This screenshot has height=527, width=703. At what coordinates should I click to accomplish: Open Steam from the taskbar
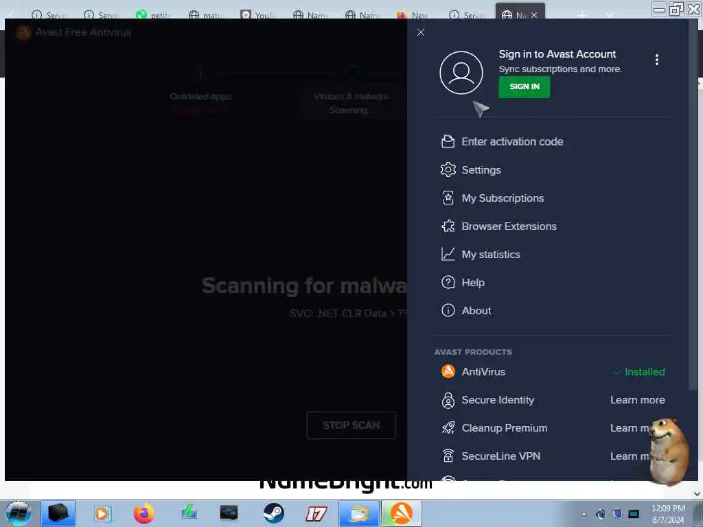point(273,513)
